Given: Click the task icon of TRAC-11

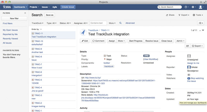Looking at the screenshot, I should [33, 33].
